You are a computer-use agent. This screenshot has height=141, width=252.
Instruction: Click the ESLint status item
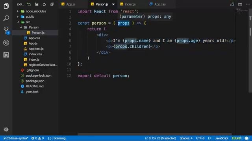click(x=236, y=138)
